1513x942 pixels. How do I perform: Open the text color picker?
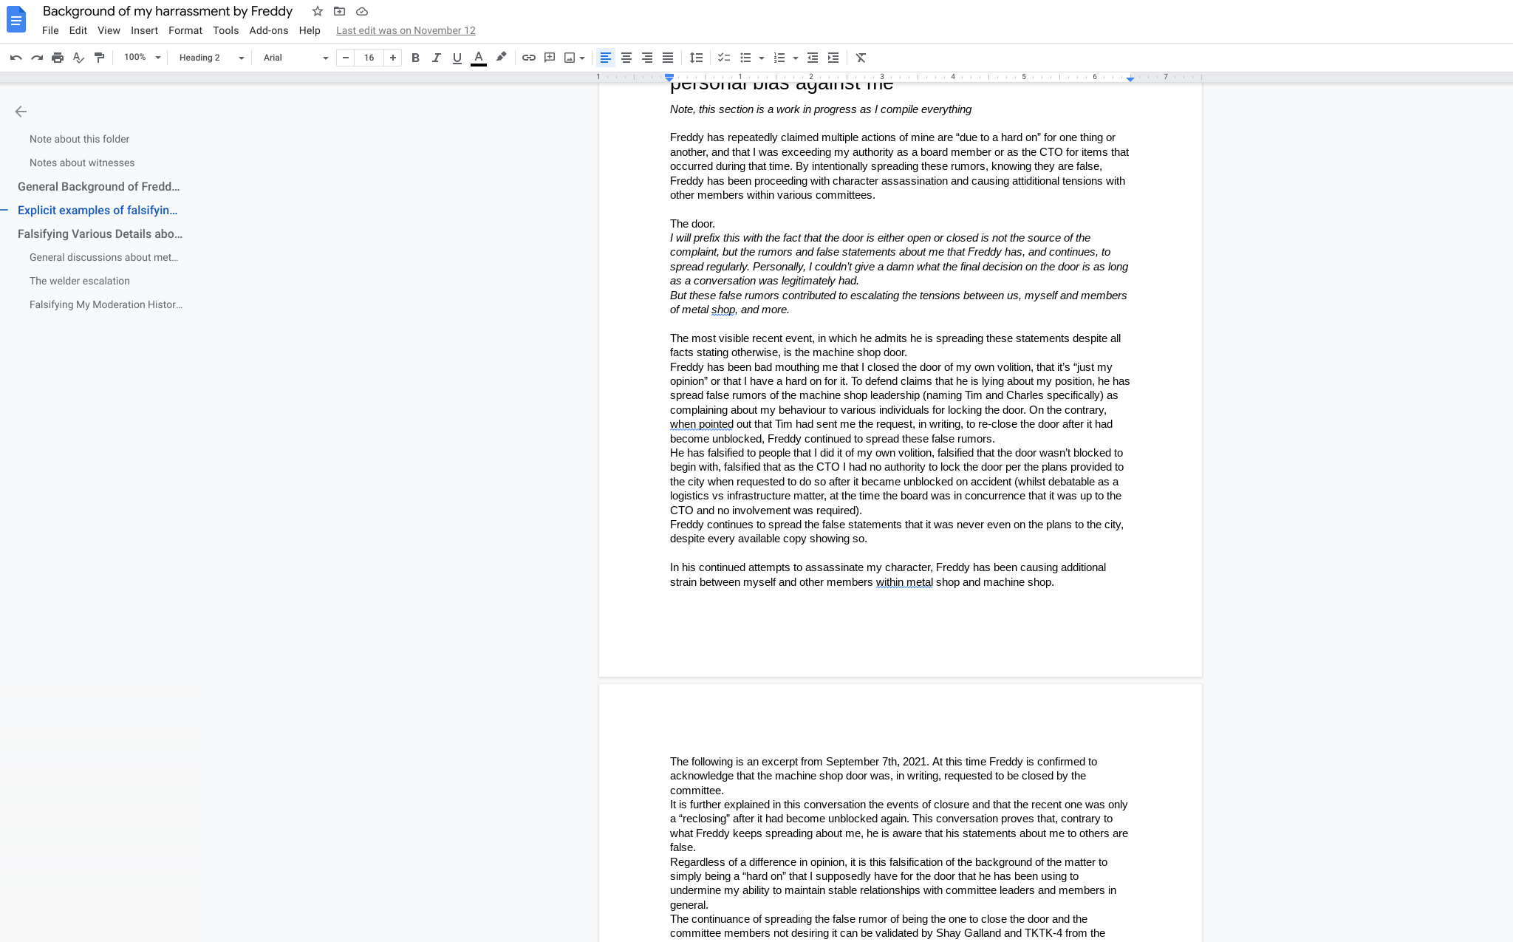coord(478,58)
